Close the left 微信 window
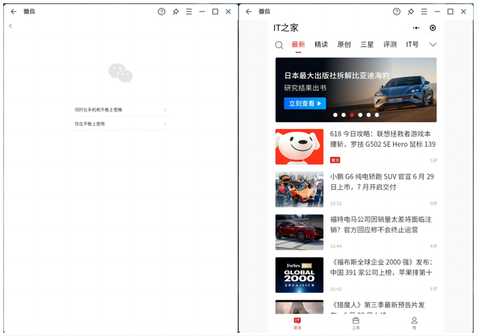The image size is (477, 336). [x=228, y=11]
